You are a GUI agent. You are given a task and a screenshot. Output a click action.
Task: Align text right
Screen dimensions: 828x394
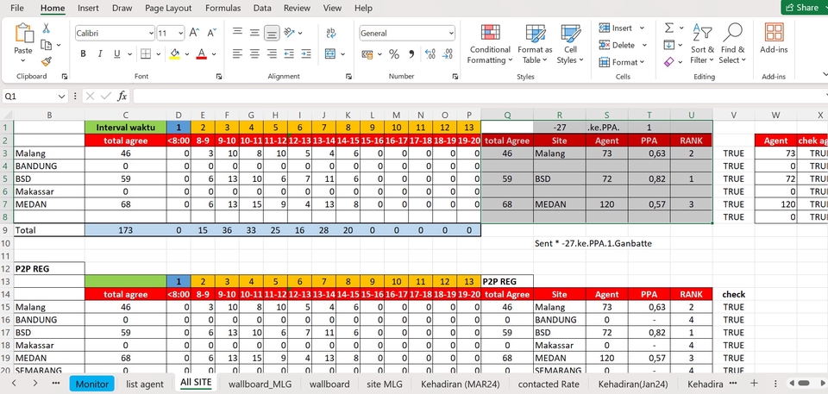coord(272,53)
